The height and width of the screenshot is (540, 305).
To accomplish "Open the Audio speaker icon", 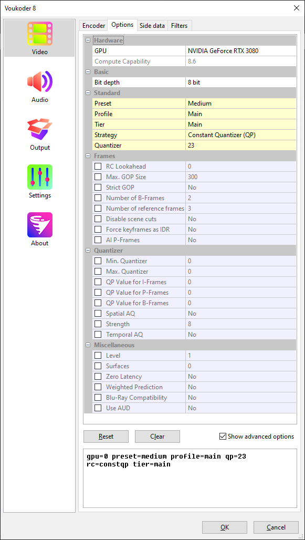I will (x=39, y=81).
